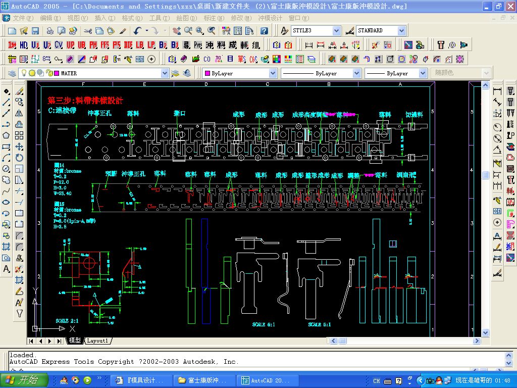Click the '冲' die design toolbar icon

pos(210,45)
